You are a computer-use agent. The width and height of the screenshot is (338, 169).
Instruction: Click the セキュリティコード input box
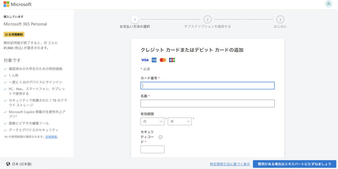152,150
